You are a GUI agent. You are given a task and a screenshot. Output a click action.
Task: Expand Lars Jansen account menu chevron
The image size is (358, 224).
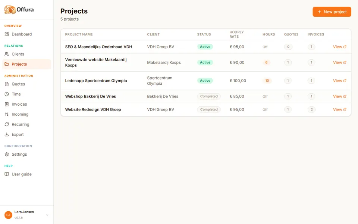(x=47, y=215)
